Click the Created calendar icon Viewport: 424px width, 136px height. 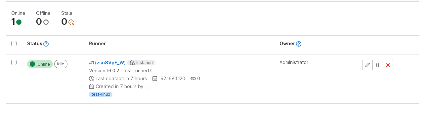click(x=92, y=86)
